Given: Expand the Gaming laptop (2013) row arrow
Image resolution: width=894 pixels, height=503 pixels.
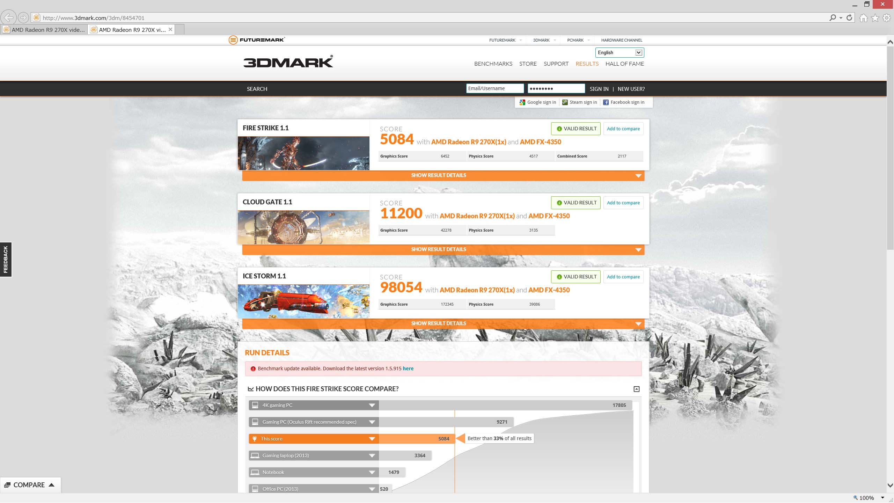Looking at the screenshot, I should coord(372,455).
